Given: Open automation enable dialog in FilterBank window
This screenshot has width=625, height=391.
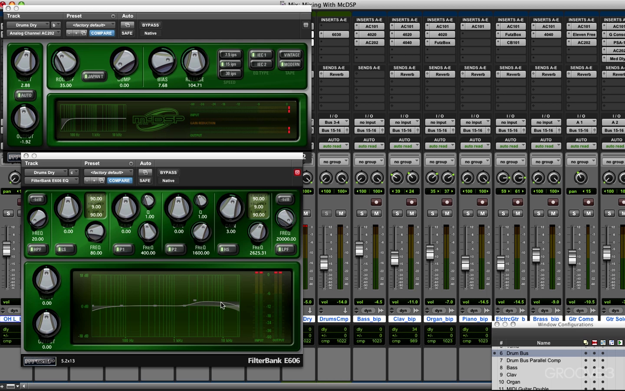Looking at the screenshot, I should click(145, 172).
